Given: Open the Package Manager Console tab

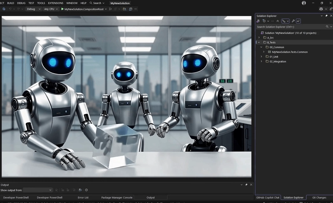Looking at the screenshot, I should (117, 198).
